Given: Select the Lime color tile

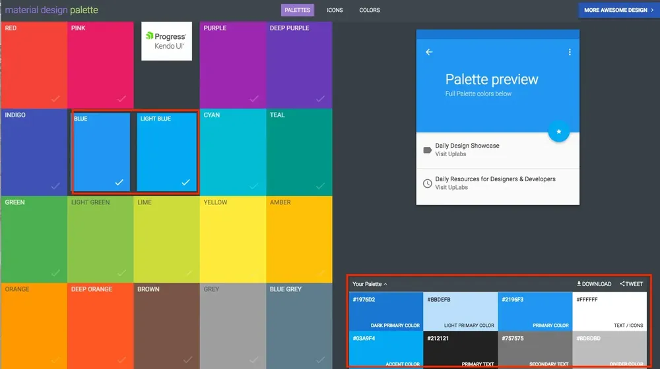Looking at the screenshot, I should point(167,239).
